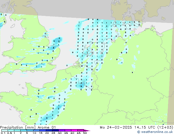Select legend swatch between 0.1 and 0.5
Viewport: 174px width, 134px height.
tap(5, 130)
